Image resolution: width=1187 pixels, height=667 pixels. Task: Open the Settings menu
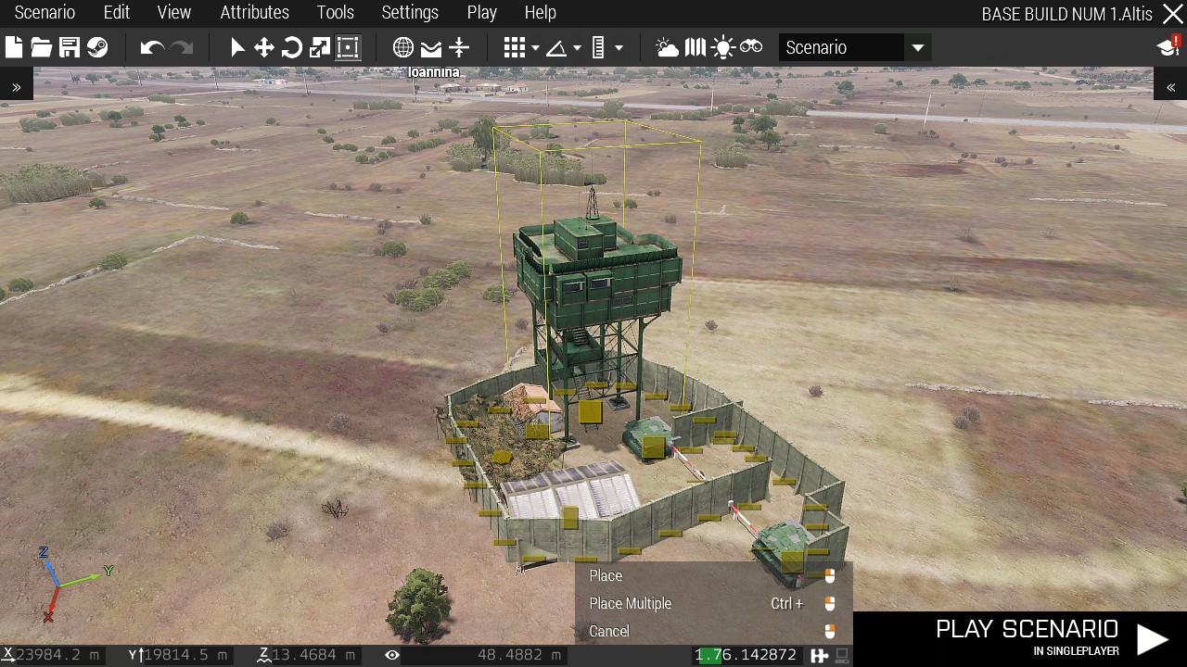(410, 13)
